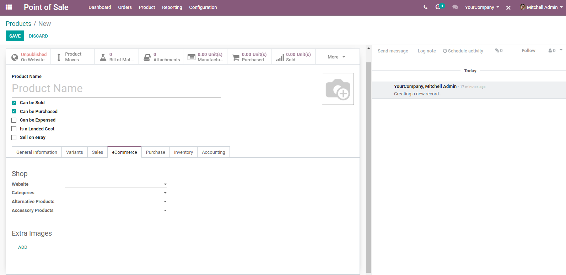
Task: Open the Mitchell Admin user menu
Action: [x=541, y=7]
